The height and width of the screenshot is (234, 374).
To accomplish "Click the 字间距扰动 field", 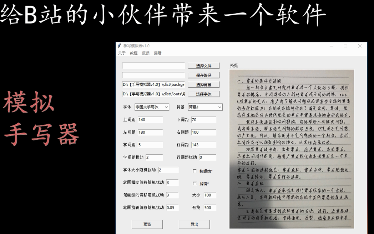I will click(x=154, y=157).
